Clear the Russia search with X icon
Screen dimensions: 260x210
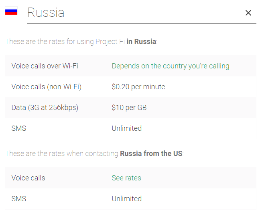(x=248, y=13)
